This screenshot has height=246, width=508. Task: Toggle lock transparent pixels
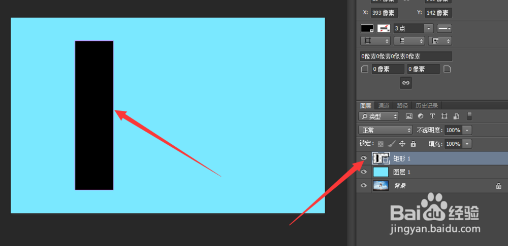tap(380, 144)
